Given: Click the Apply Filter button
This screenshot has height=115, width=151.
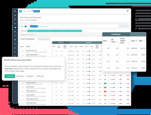Looking at the screenshot, I should [37, 11].
